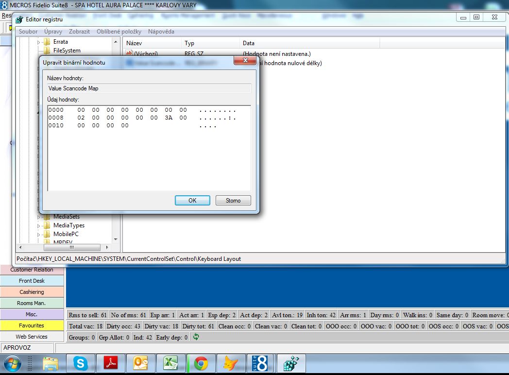Click the (Výchozí) string value icon
Viewport: 509px width, 375px height.
pos(129,53)
